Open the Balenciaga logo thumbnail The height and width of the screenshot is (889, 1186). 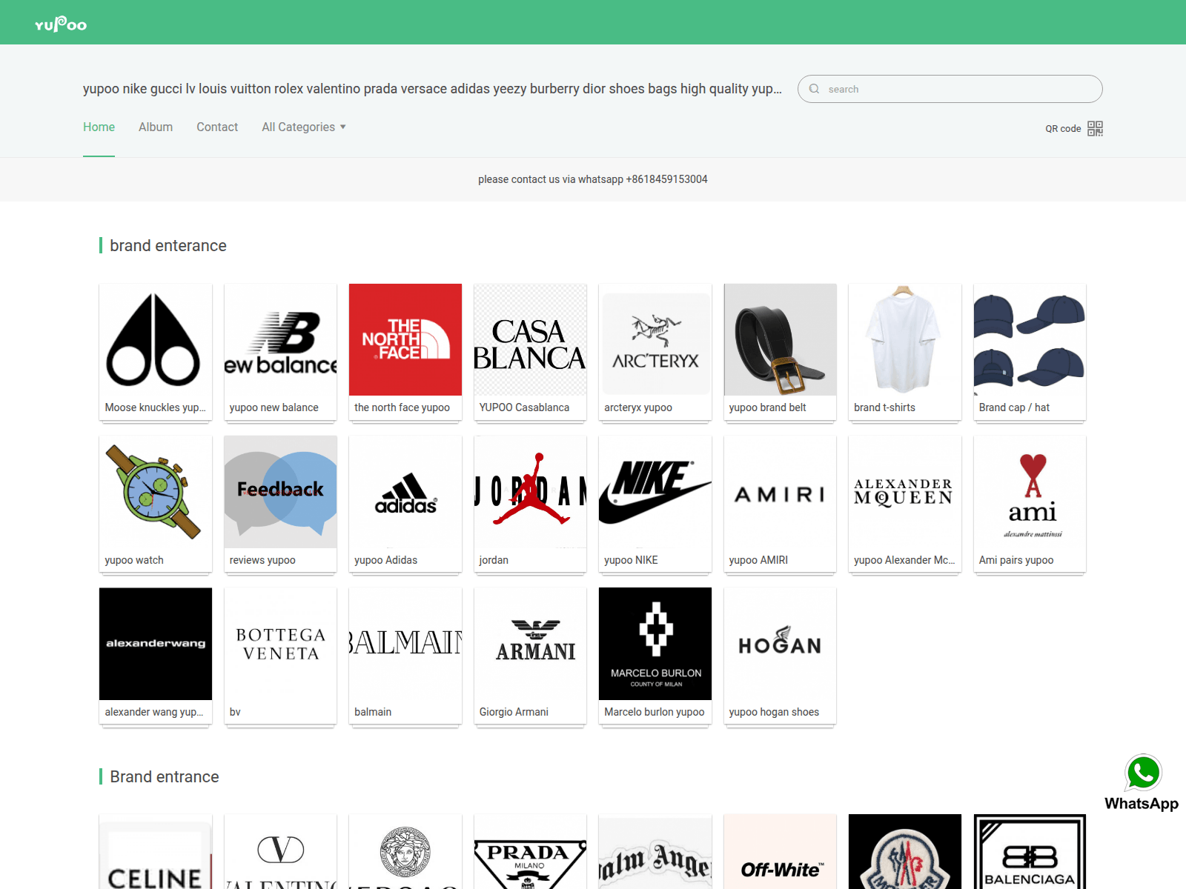(1030, 852)
